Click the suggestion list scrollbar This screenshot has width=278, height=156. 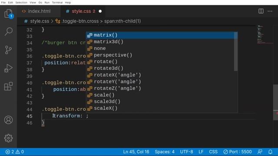coord(235,52)
